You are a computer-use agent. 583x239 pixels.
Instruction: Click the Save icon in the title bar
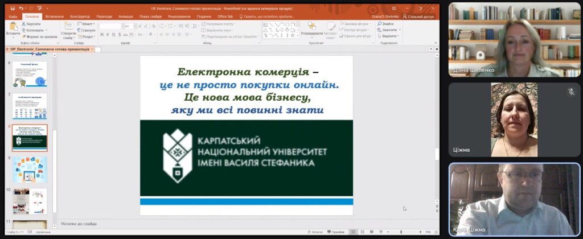pos(12,9)
